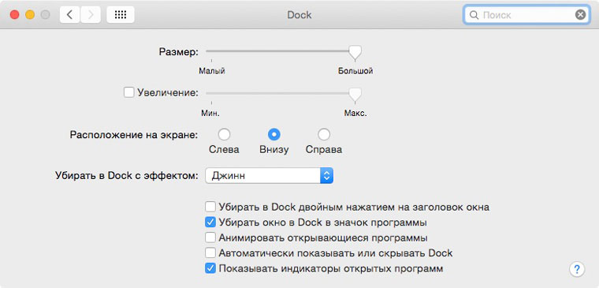Click the Большой label under size slider
This screenshot has width=599, height=288.
[355, 71]
